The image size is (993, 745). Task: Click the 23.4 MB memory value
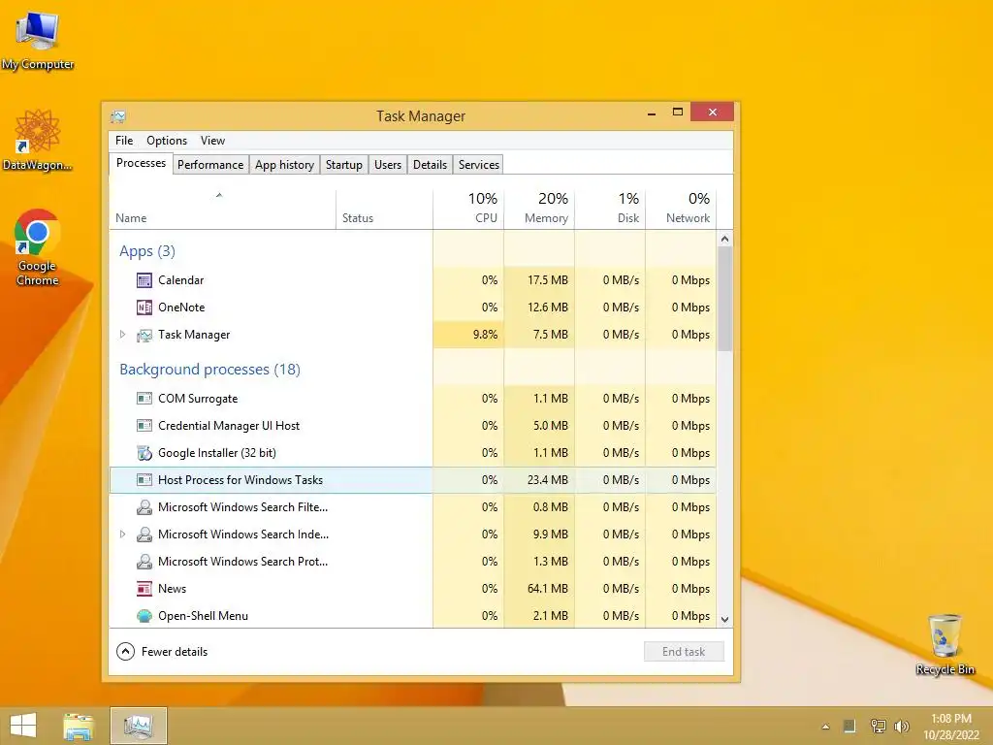coord(547,480)
